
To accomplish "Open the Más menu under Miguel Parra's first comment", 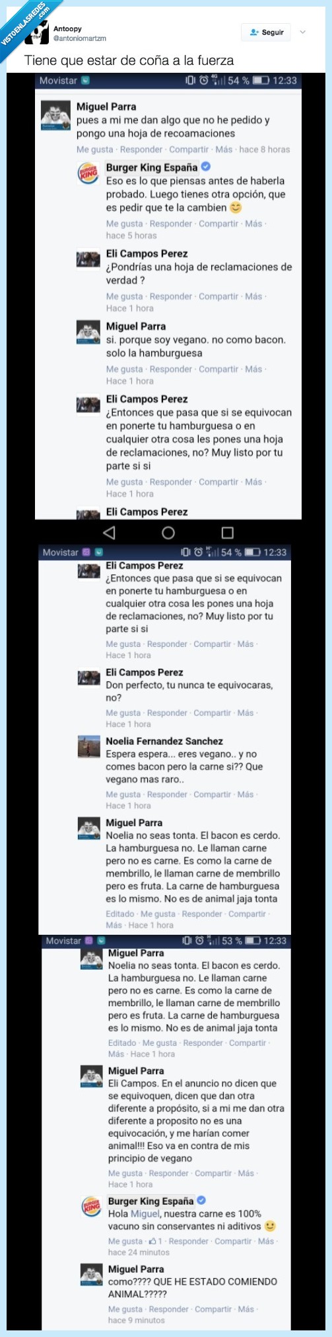I will click(224, 150).
